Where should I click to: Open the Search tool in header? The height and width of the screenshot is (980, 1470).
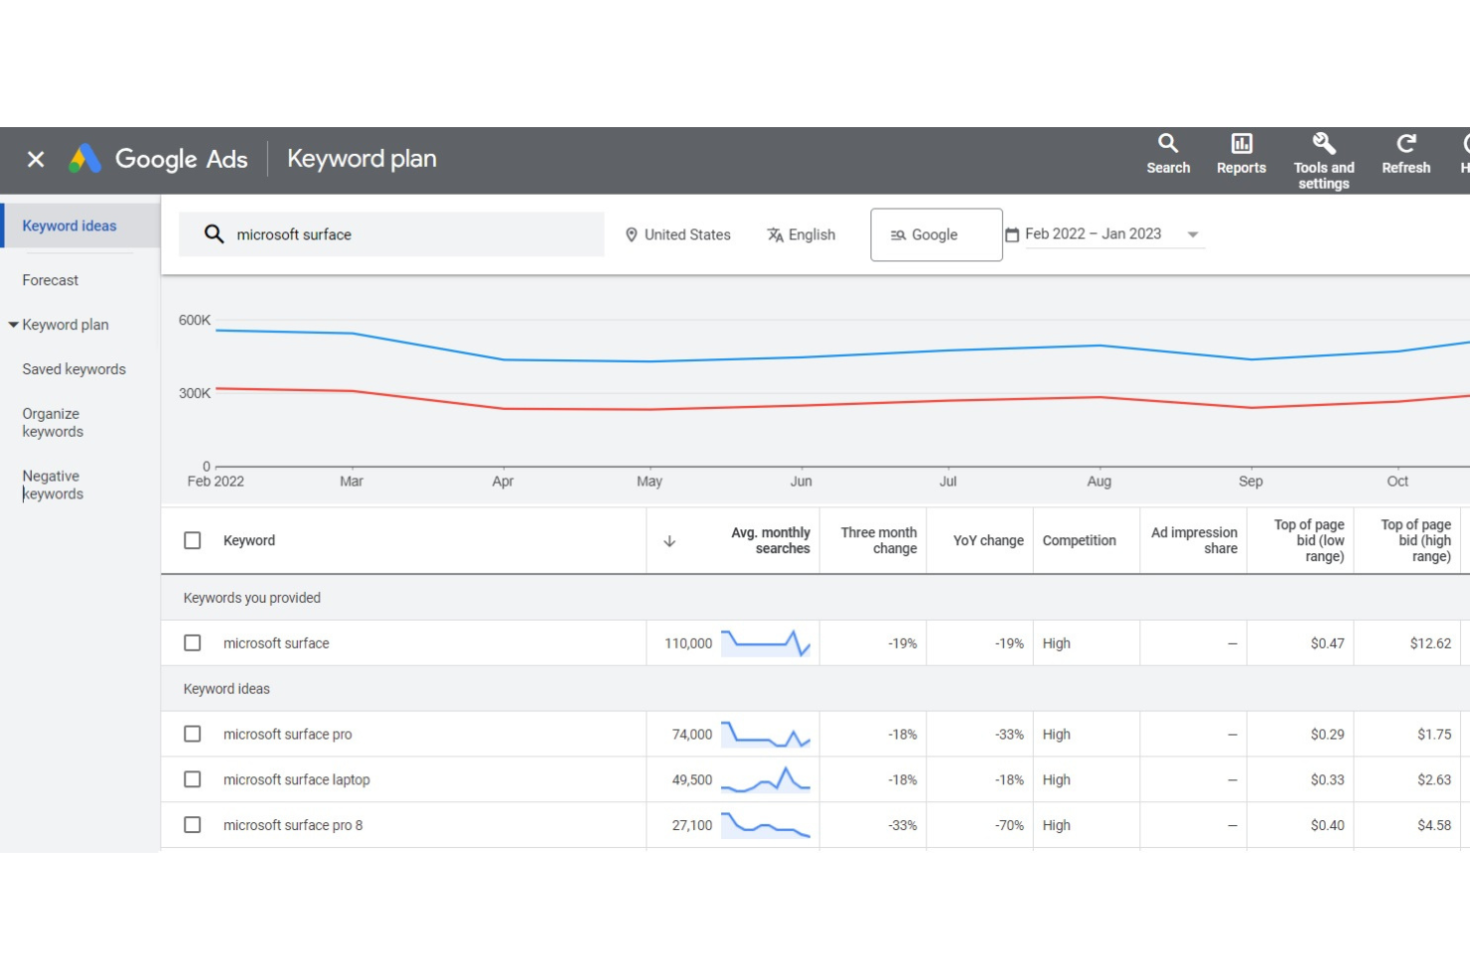click(1168, 155)
